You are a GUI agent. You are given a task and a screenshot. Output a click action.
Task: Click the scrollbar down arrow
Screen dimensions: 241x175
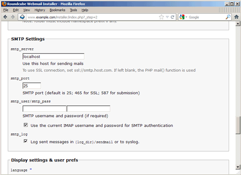(238, 167)
